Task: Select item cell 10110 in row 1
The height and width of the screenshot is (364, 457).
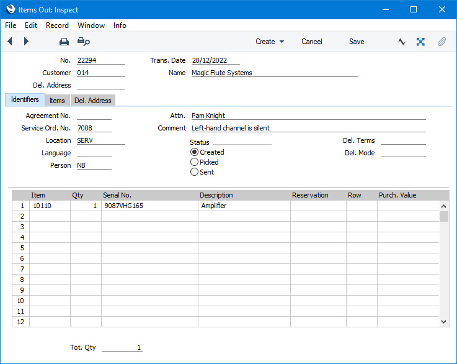Action: coord(50,206)
